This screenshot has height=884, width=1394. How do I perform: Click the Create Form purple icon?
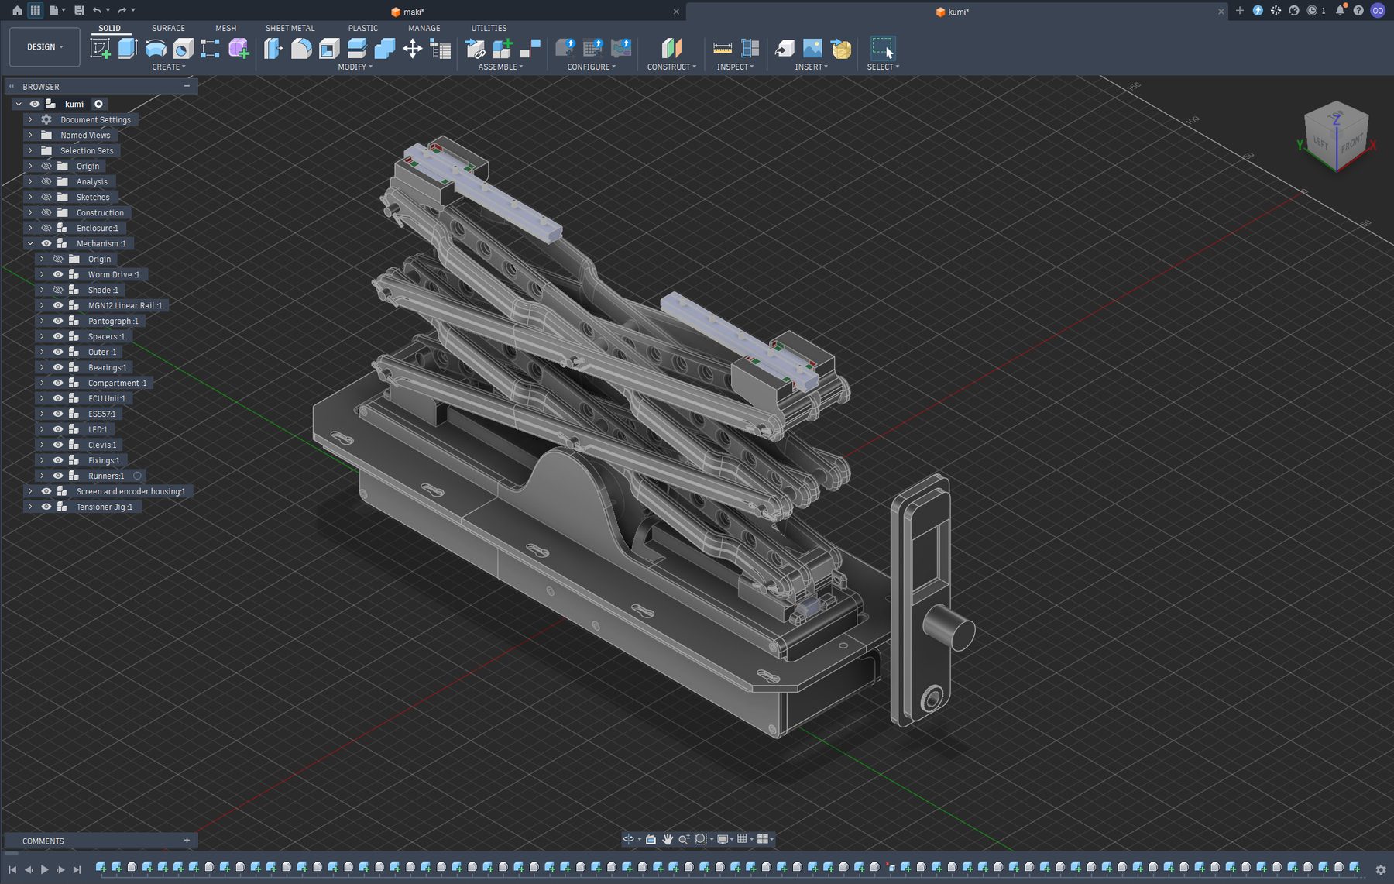point(239,48)
